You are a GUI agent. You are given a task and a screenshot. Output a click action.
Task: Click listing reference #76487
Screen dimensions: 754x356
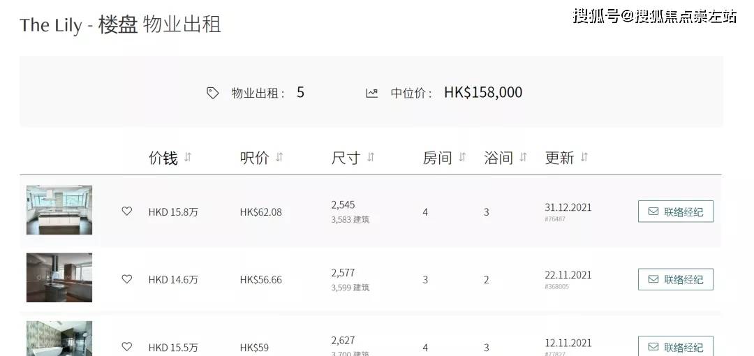[x=555, y=219]
